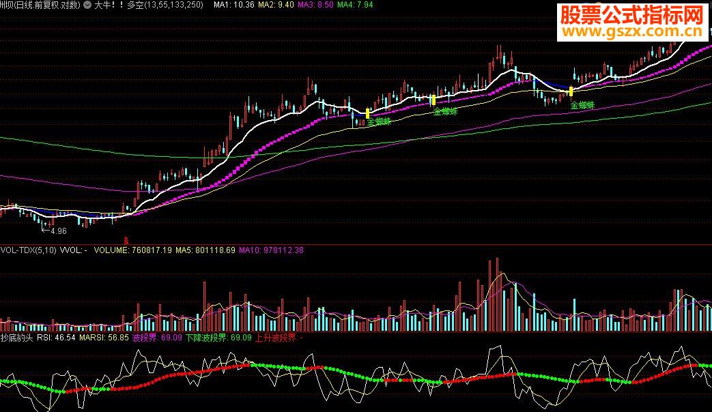Click the volume MA10: 978112.38 readout
This screenshot has height=412, width=712.
271,250
